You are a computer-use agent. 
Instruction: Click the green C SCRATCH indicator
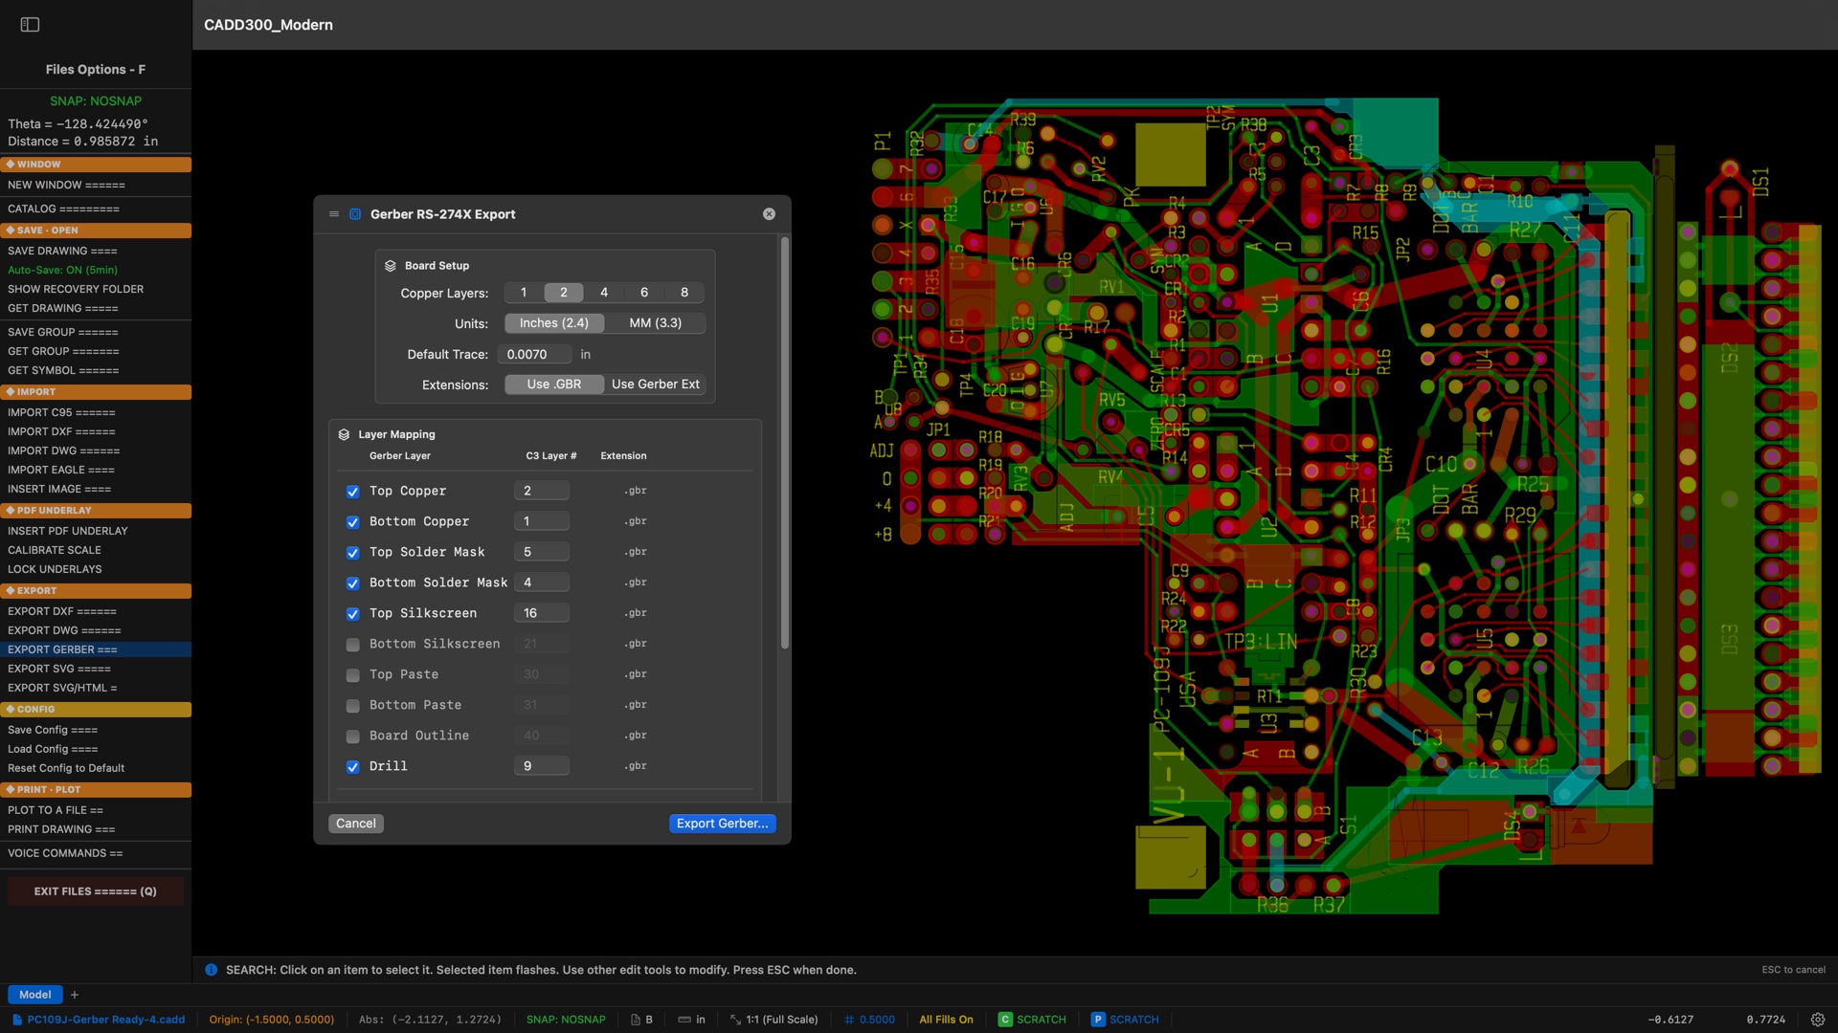click(x=1032, y=1020)
